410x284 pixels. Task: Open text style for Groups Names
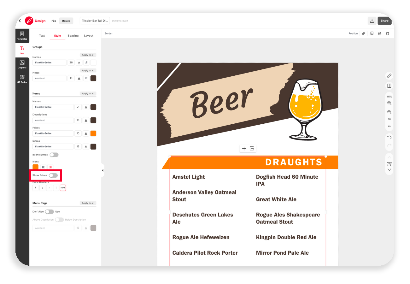click(x=79, y=62)
